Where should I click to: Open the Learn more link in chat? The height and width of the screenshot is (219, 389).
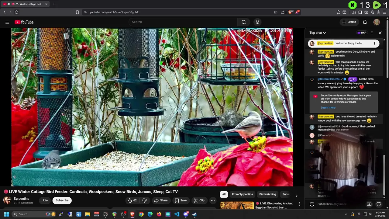click(328, 107)
